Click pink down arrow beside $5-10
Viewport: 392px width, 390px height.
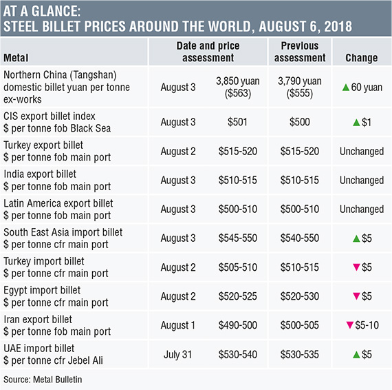coord(350,325)
